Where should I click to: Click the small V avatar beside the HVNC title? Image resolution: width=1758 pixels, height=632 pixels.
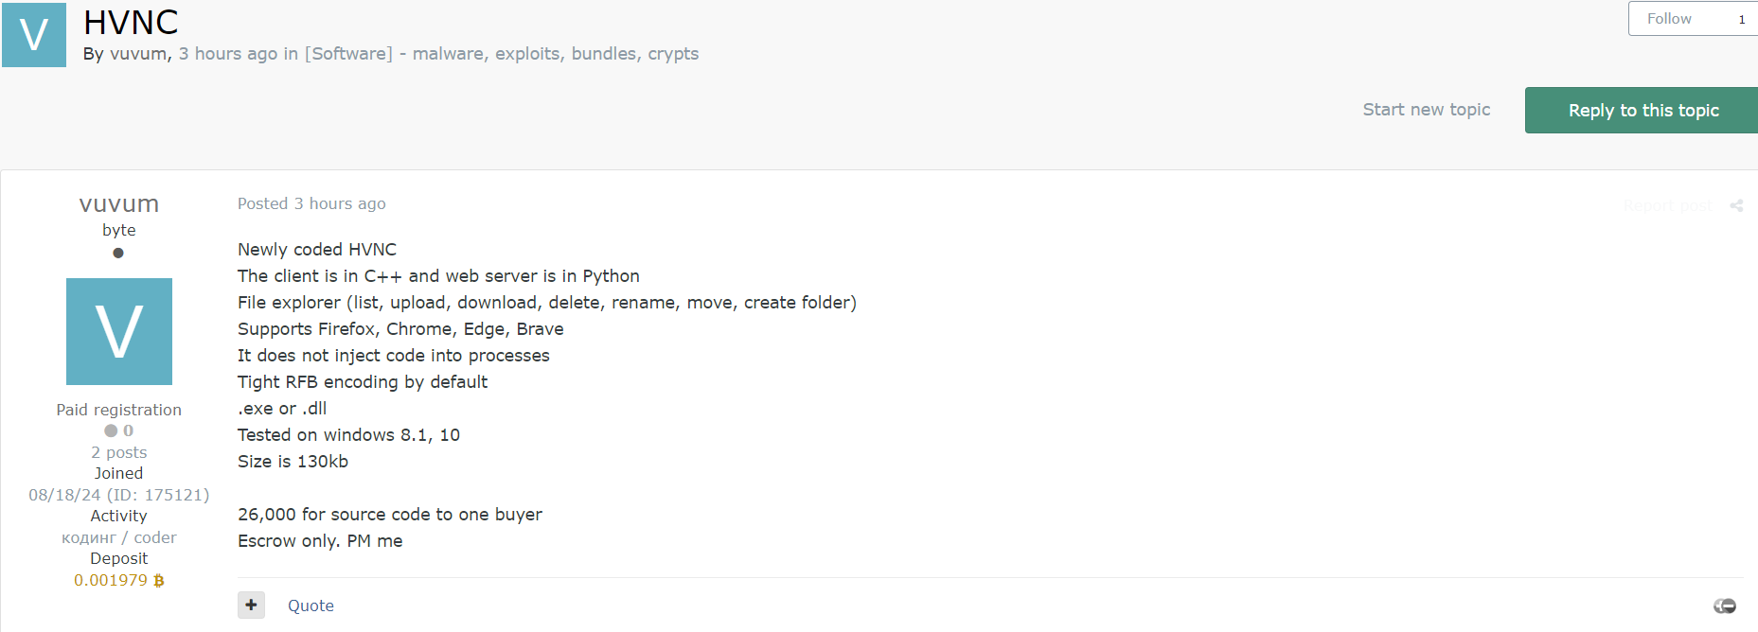tap(34, 35)
